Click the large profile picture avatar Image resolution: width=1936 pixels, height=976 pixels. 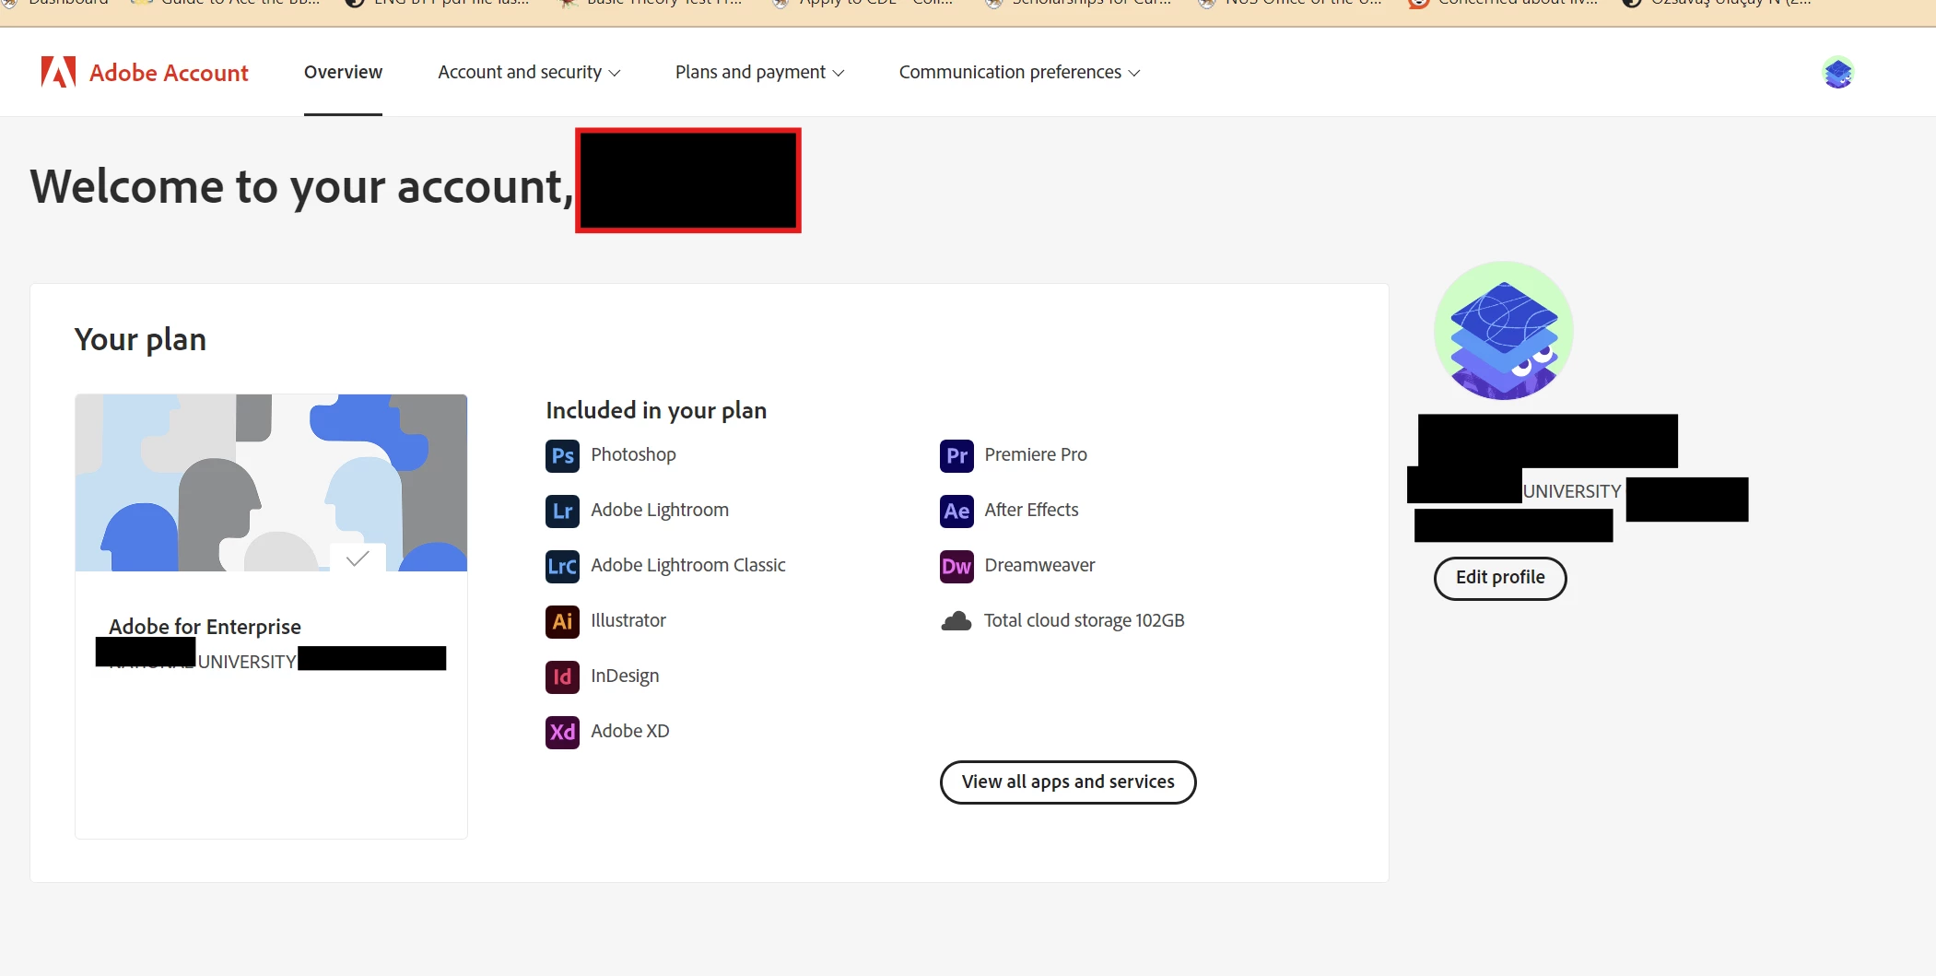click(1504, 330)
